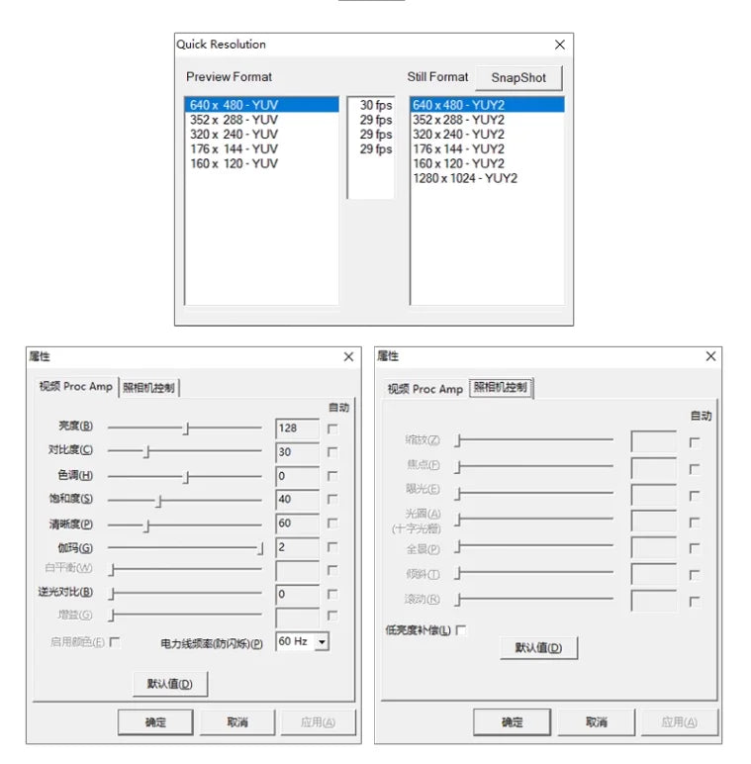This screenshot has width=751, height=764.
Task: Edit saturation value field showing 40
Action: (297, 500)
